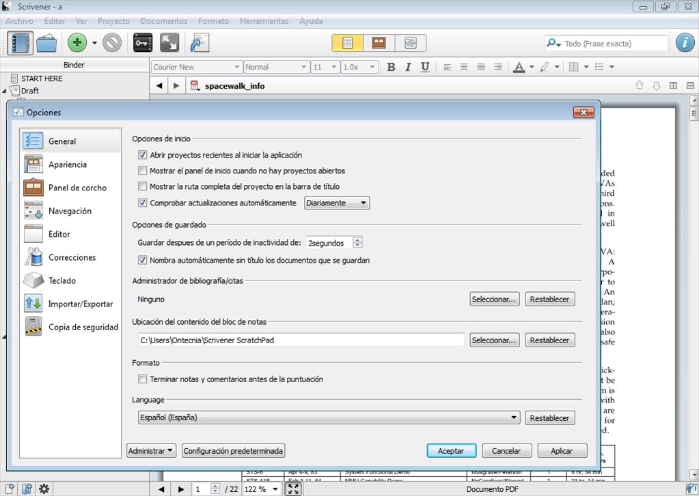Click the Compile export icon
Image resolution: width=699 pixels, height=496 pixels.
(200, 43)
